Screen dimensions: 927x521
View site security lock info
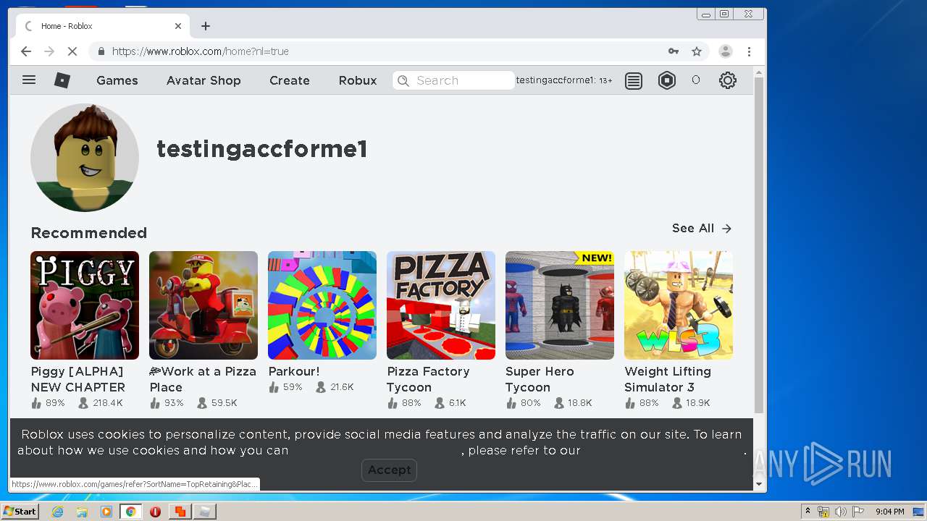pos(101,51)
